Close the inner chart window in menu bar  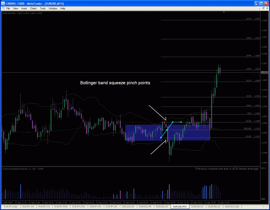pyautogui.click(x=267, y=9)
